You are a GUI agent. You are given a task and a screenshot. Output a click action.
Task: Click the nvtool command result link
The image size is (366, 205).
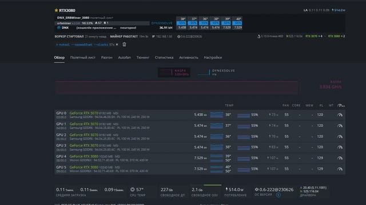point(82,44)
